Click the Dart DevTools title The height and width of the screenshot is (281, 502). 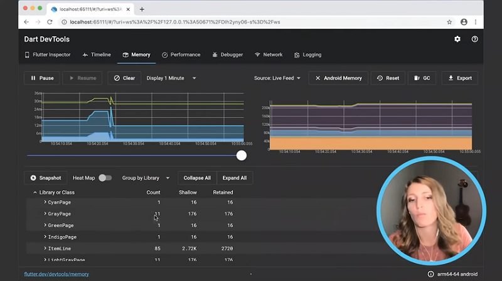46,39
